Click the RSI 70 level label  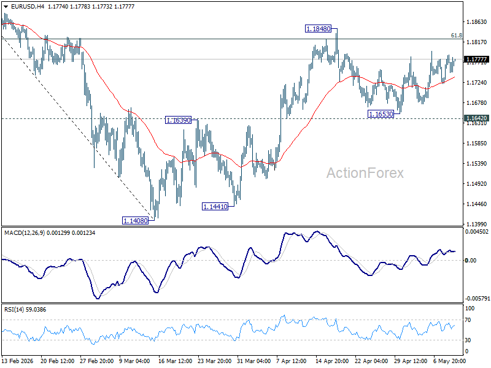[x=468, y=320]
